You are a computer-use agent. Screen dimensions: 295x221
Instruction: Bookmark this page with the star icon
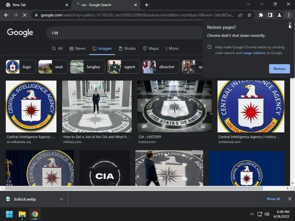249,15
